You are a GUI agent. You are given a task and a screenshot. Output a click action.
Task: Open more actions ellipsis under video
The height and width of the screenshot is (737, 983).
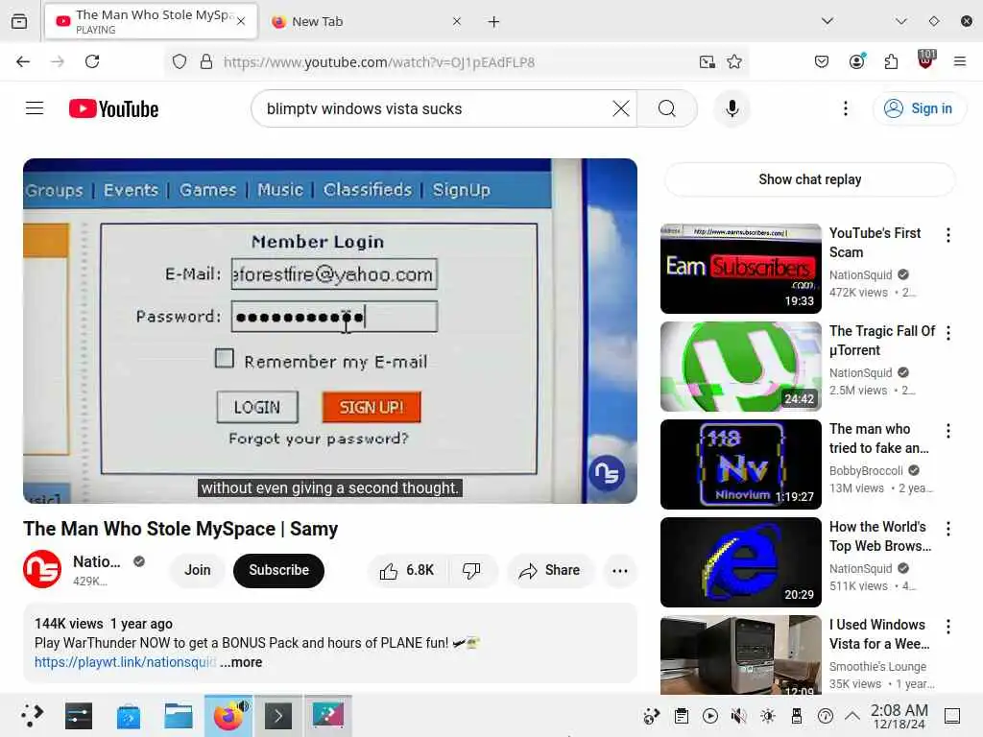pyautogui.click(x=619, y=570)
